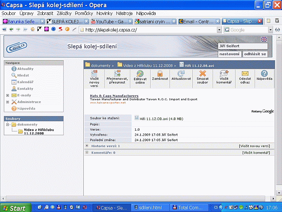This screenshot has height=212, width=282.
Task: Send link via Odeslat odkaz icon
Action: pos(244,74)
